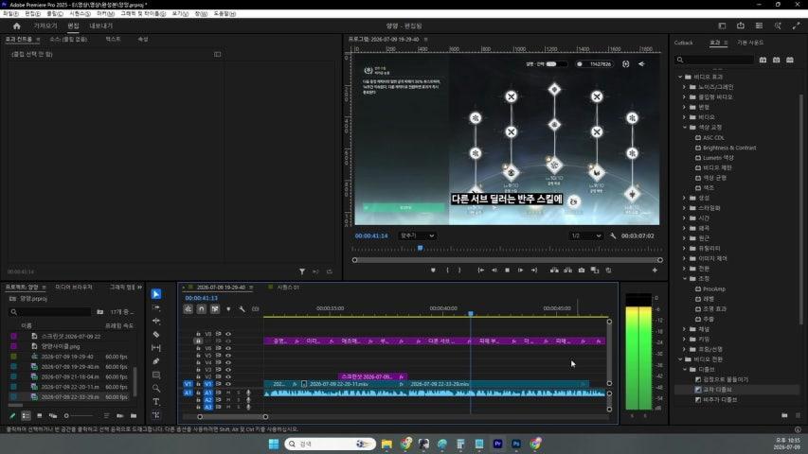Select the Zoom tool magnifier
Viewport: 808px width, 454px height.
coord(156,388)
